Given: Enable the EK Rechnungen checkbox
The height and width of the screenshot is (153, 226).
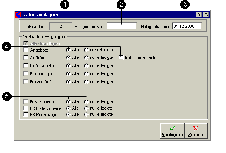Looking at the screenshot, I should (26, 115).
